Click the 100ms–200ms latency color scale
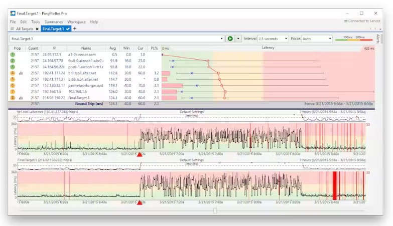The image size is (393, 226). [x=354, y=39]
